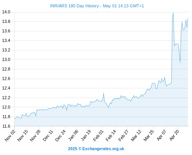The width and height of the screenshot is (192, 155).
Task: Select the Nov 28 date label
Action: (x=35, y=136)
